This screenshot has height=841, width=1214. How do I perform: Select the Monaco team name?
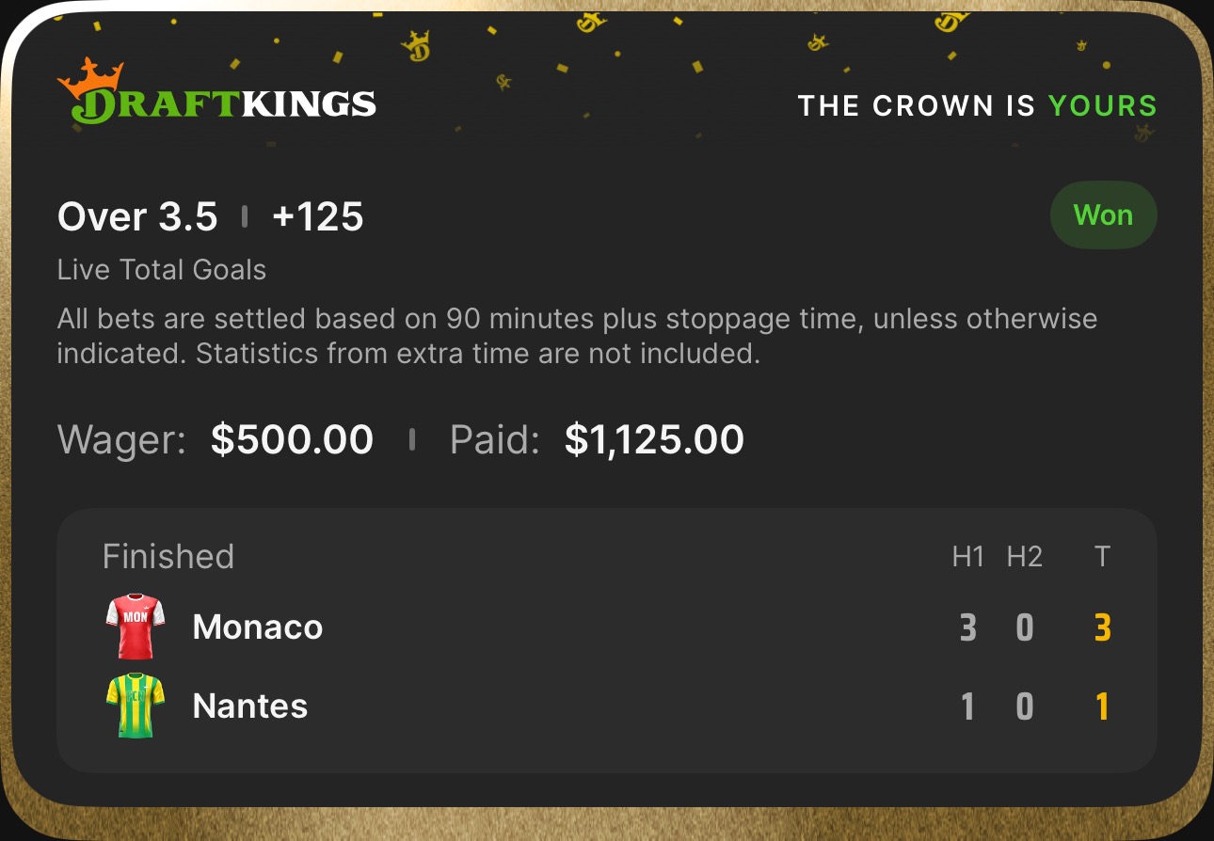(x=258, y=627)
